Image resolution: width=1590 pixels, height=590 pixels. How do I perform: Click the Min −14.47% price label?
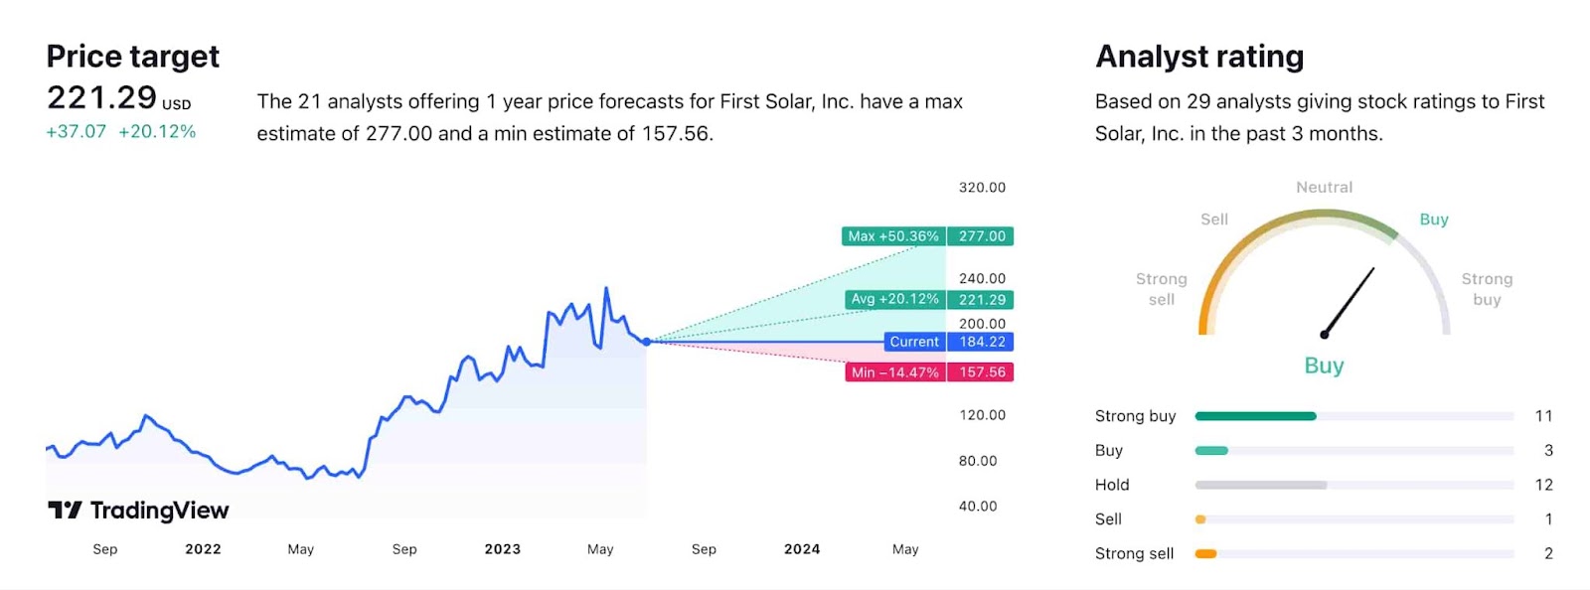pos(894,372)
